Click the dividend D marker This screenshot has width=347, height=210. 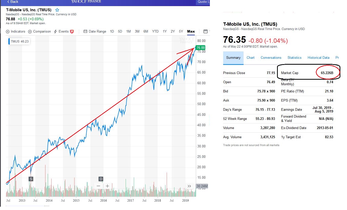tap(101, 179)
